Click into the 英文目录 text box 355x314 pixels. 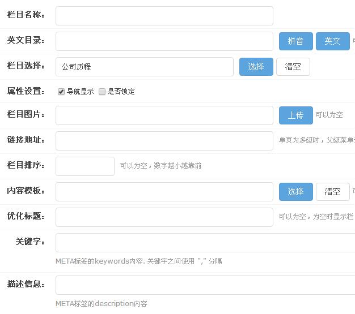point(164,41)
